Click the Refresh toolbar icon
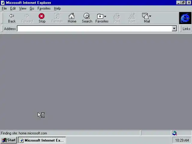Viewport: 192px width, 144px height. (57, 18)
